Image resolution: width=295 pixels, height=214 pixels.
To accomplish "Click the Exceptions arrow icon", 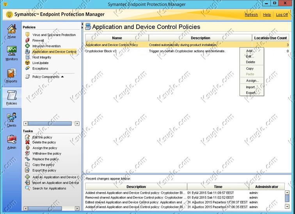I will pyautogui.click(x=27, y=68).
